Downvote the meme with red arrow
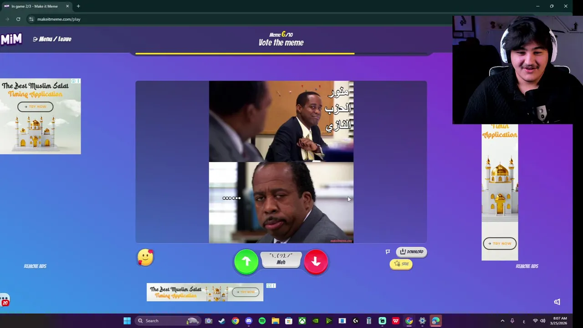Image resolution: width=583 pixels, height=328 pixels. point(316,261)
